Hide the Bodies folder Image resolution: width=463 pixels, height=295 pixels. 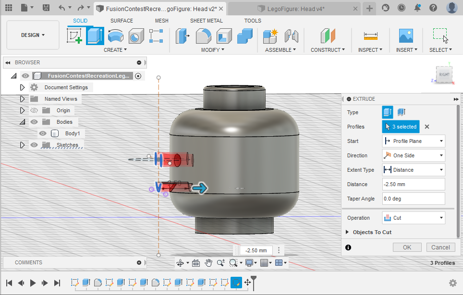click(x=34, y=122)
